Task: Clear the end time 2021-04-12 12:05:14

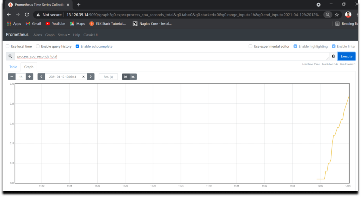Action: pos(83,76)
